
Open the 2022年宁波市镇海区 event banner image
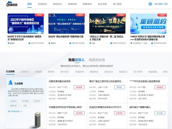pos(25,23)
